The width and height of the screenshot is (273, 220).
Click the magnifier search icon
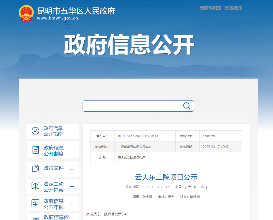(x=187, y=106)
